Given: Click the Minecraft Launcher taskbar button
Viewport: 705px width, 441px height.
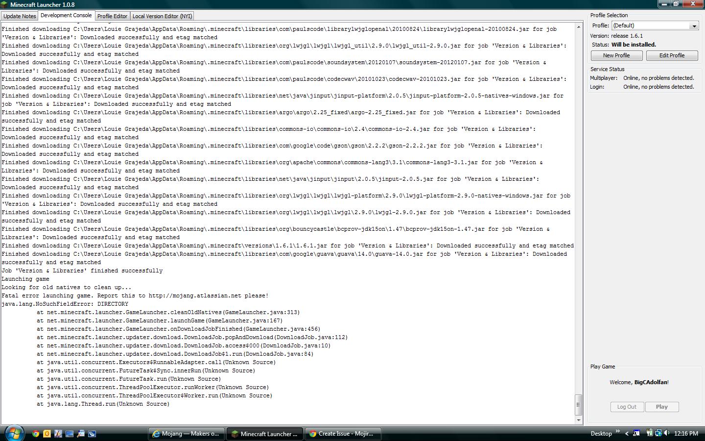Looking at the screenshot, I should coord(265,434).
